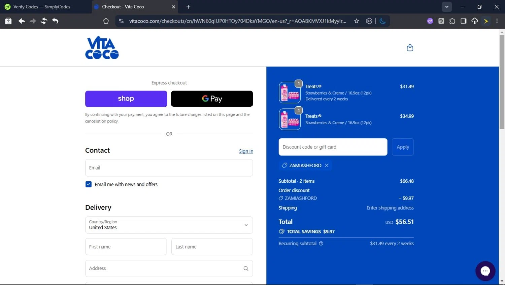Remove the ZAMIASHFORD discount code tag
Image resolution: width=505 pixels, height=285 pixels.
click(x=327, y=166)
